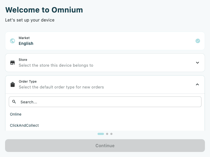Click the Market completed checkmark badge
This screenshot has width=210, height=157.
point(198,41)
